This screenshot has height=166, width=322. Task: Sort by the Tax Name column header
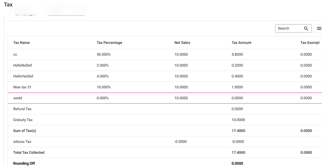(21, 43)
